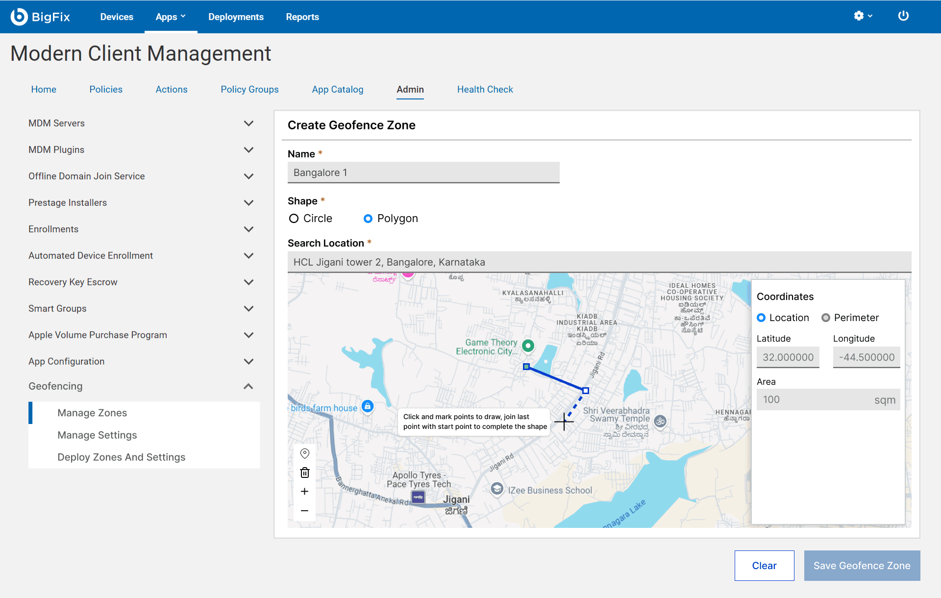Click the IZee Business School marker
The height and width of the screenshot is (598, 941).
click(x=497, y=489)
